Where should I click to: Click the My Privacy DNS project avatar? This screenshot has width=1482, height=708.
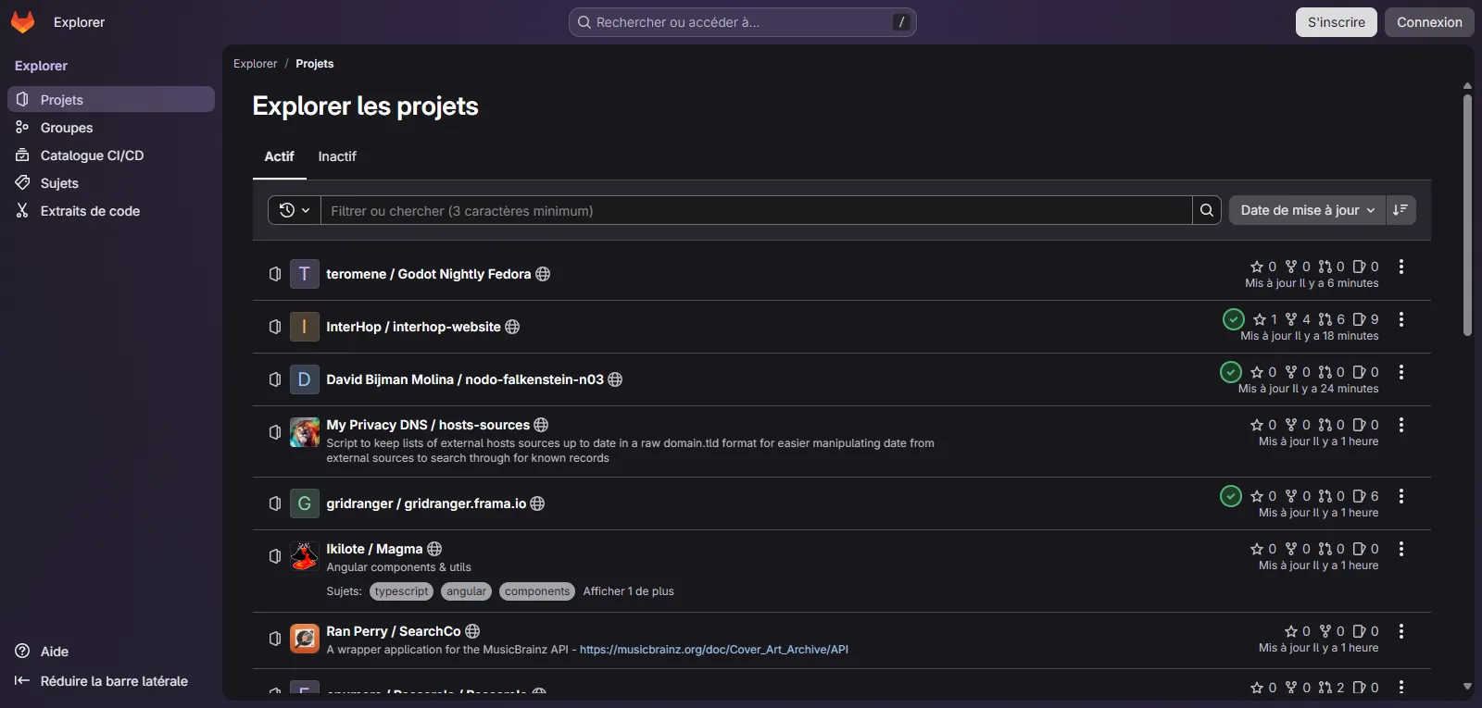click(305, 432)
